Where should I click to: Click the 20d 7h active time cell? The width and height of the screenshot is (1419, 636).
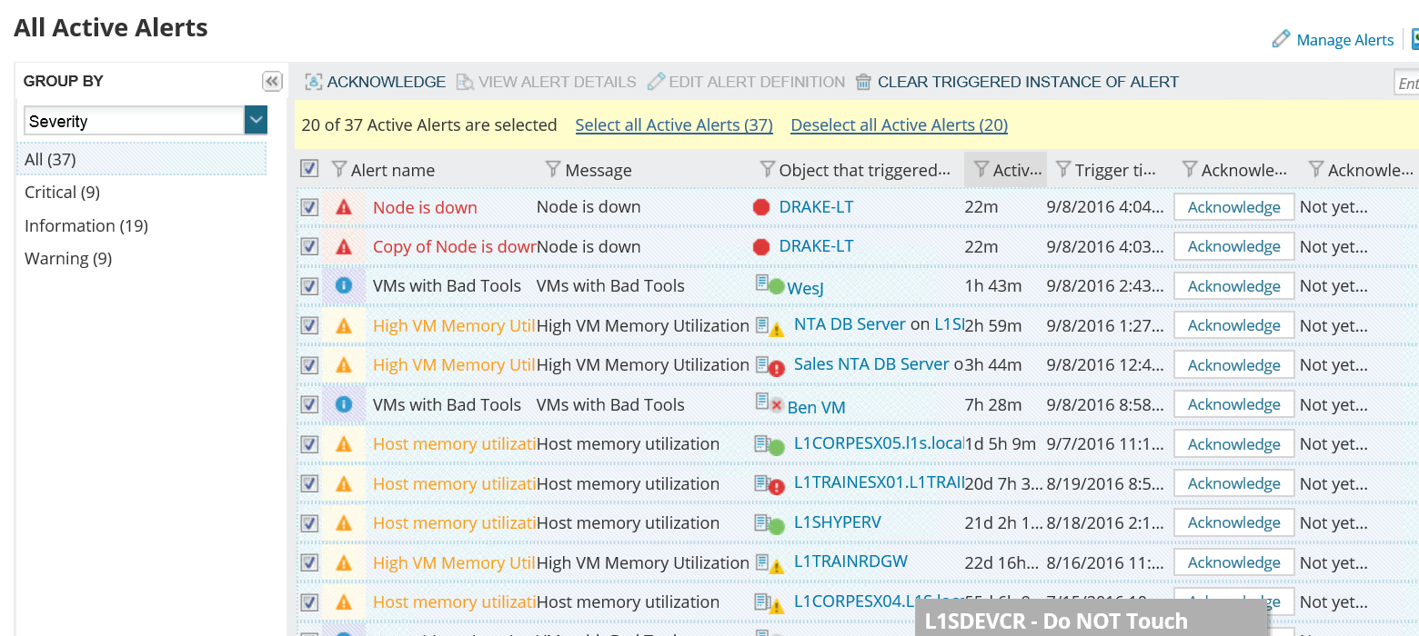tap(1003, 483)
